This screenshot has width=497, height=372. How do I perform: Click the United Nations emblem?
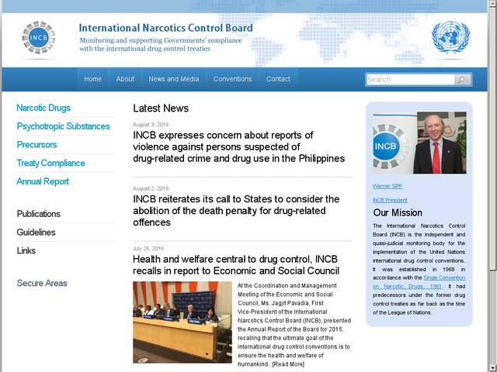pos(450,36)
